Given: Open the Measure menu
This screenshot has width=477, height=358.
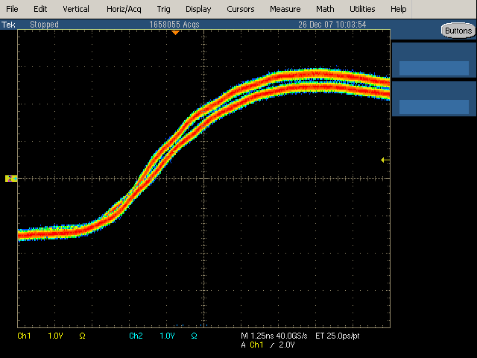Looking at the screenshot, I should [x=285, y=9].
